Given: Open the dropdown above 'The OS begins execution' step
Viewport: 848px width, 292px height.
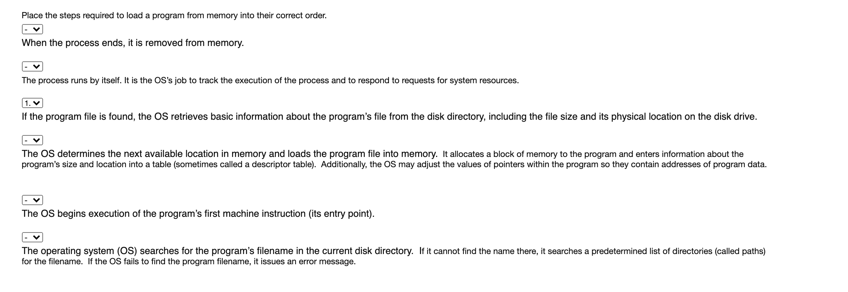Looking at the screenshot, I should 32,200.
